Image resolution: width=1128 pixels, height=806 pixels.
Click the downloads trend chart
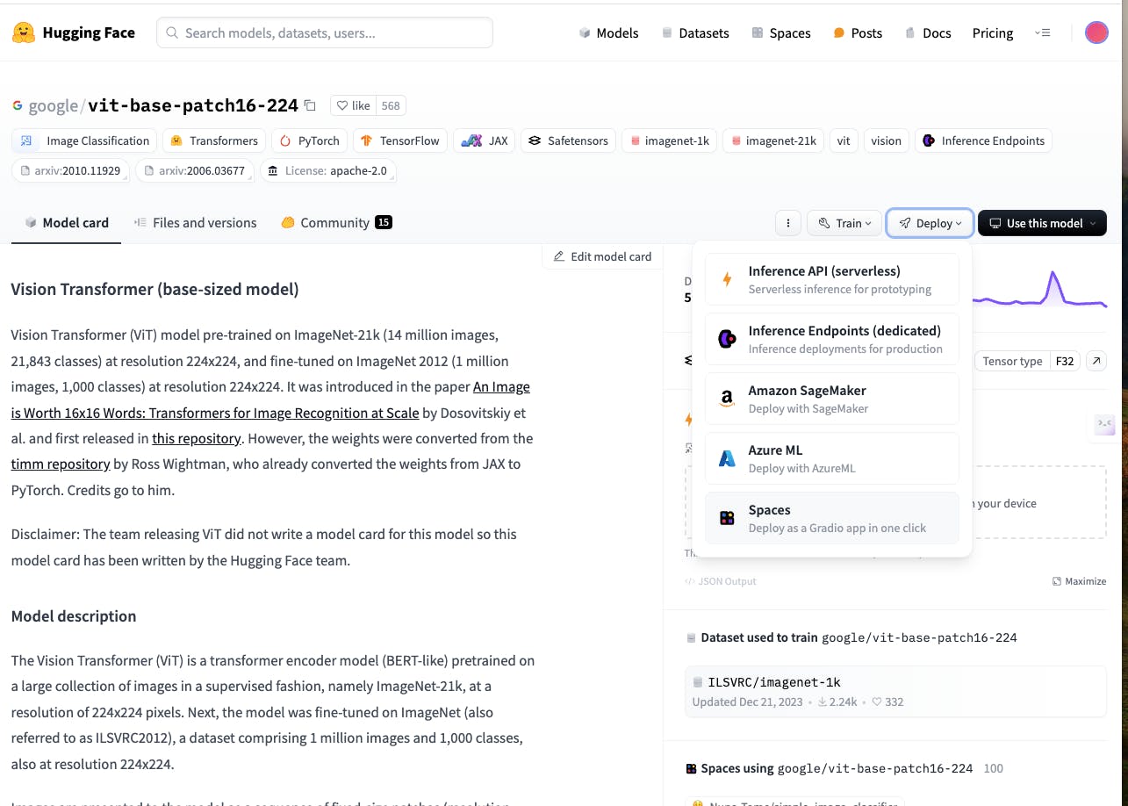click(x=1038, y=291)
